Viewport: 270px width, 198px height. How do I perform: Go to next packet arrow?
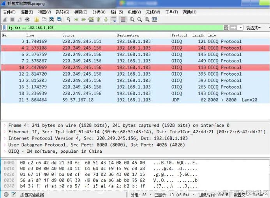click(x=83, y=19)
